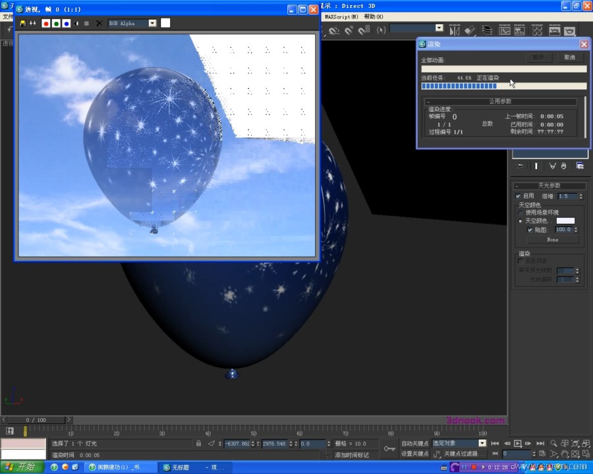The width and height of the screenshot is (593, 474).
Task: Select the 使用场景环境 radio option
Action: tap(521, 213)
